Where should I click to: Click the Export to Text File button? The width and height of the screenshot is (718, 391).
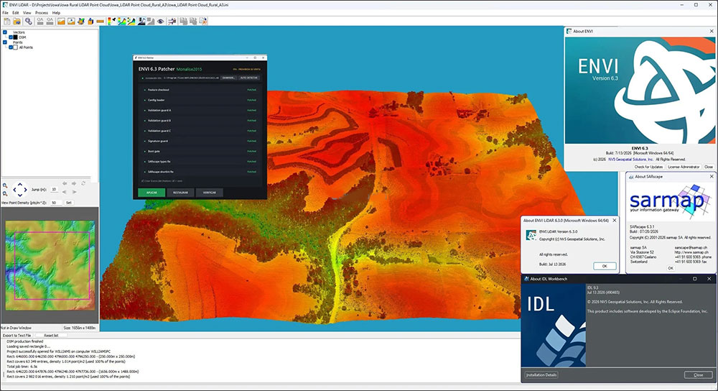(17, 336)
